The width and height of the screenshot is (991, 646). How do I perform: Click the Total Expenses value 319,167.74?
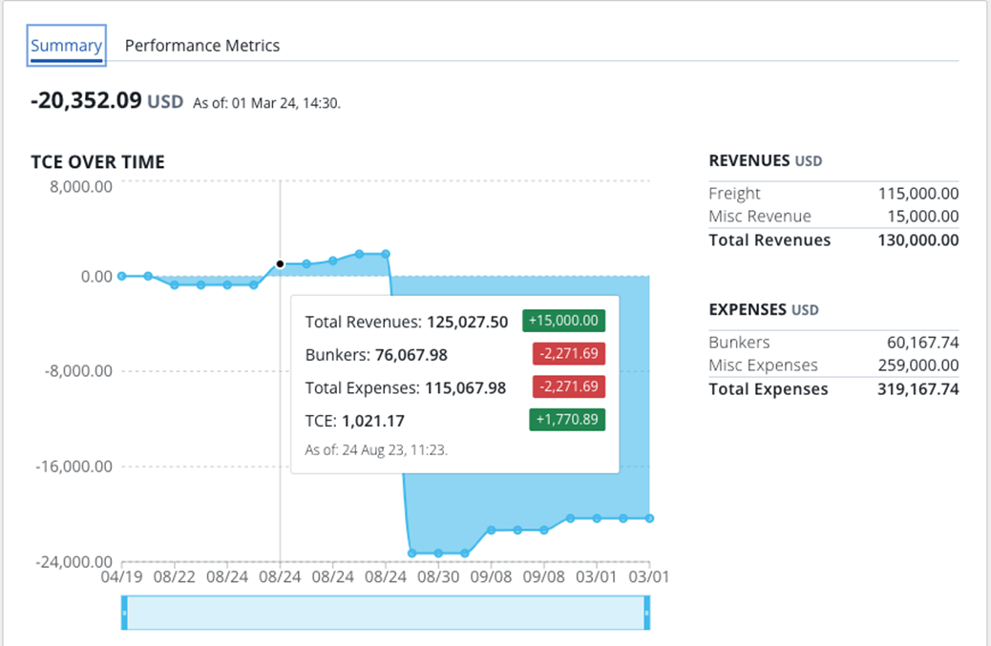tap(917, 389)
